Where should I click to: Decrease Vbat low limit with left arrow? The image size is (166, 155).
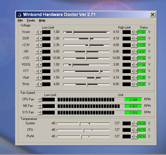tap(37, 78)
